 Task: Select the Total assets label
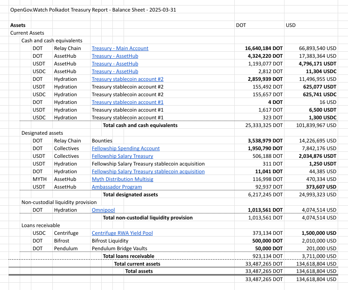(139, 271)
